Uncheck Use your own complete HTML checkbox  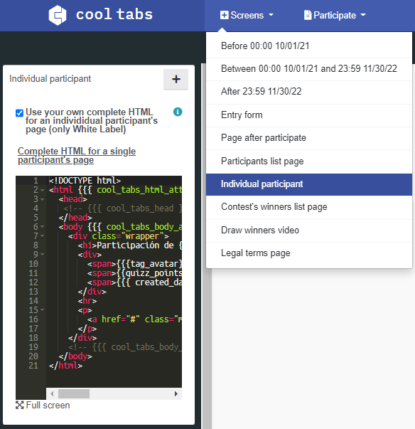pyautogui.click(x=19, y=112)
